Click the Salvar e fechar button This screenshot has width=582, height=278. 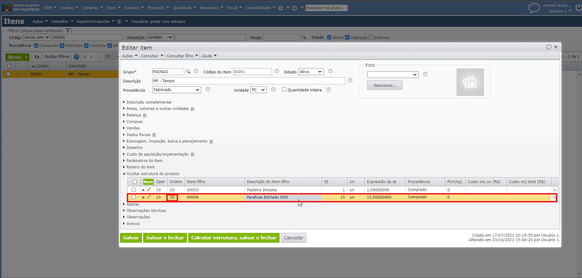165,238
